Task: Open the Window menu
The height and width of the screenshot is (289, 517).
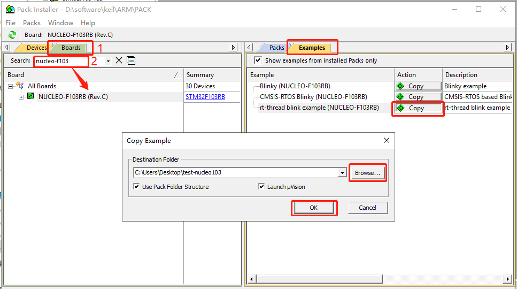Action: 60,23
